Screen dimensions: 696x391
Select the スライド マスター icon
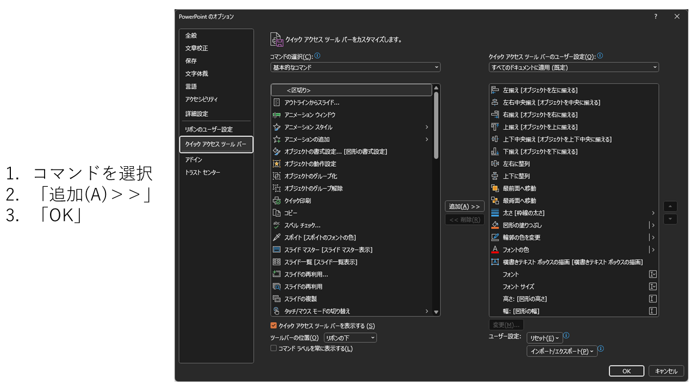(x=276, y=250)
